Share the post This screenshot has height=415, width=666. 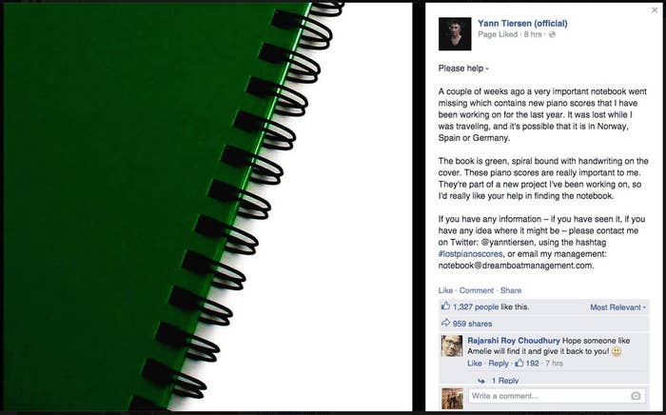(511, 290)
